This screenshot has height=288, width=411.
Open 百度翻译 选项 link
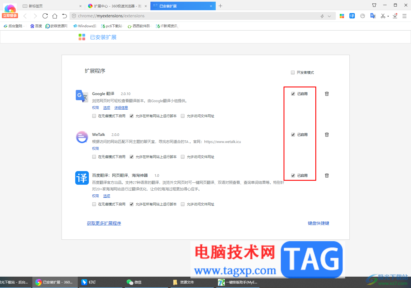107,196
